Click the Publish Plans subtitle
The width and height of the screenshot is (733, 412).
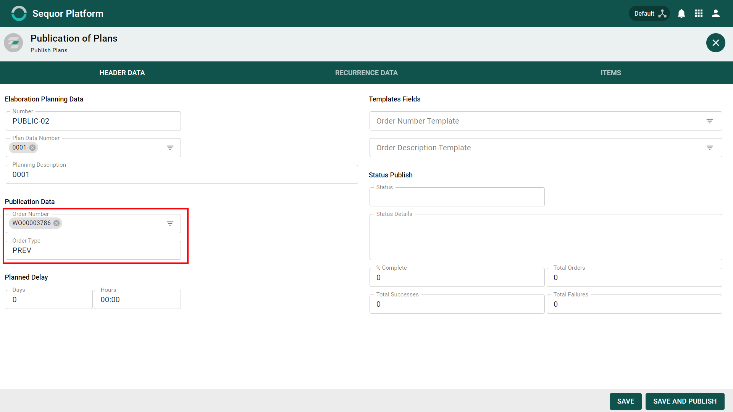[x=49, y=50]
